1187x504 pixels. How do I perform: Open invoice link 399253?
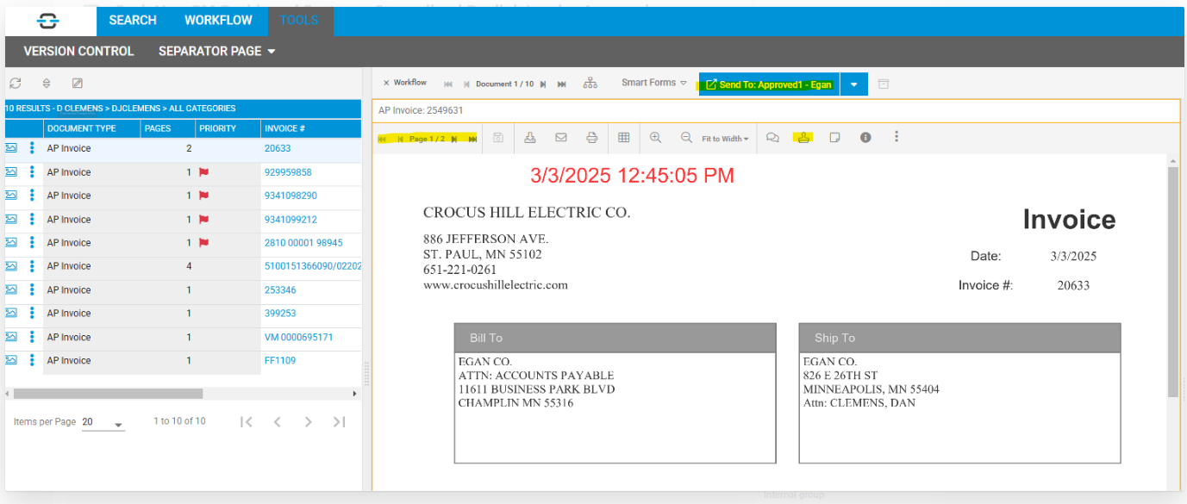pyautogui.click(x=280, y=314)
